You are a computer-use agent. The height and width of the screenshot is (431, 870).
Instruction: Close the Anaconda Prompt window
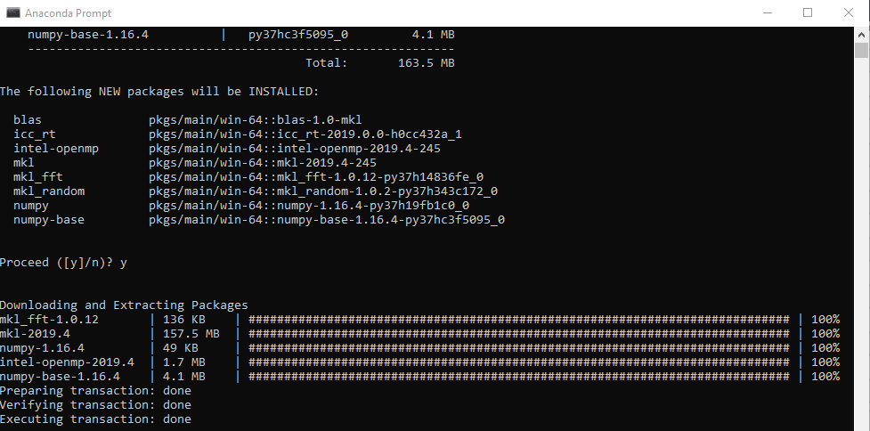(x=849, y=12)
